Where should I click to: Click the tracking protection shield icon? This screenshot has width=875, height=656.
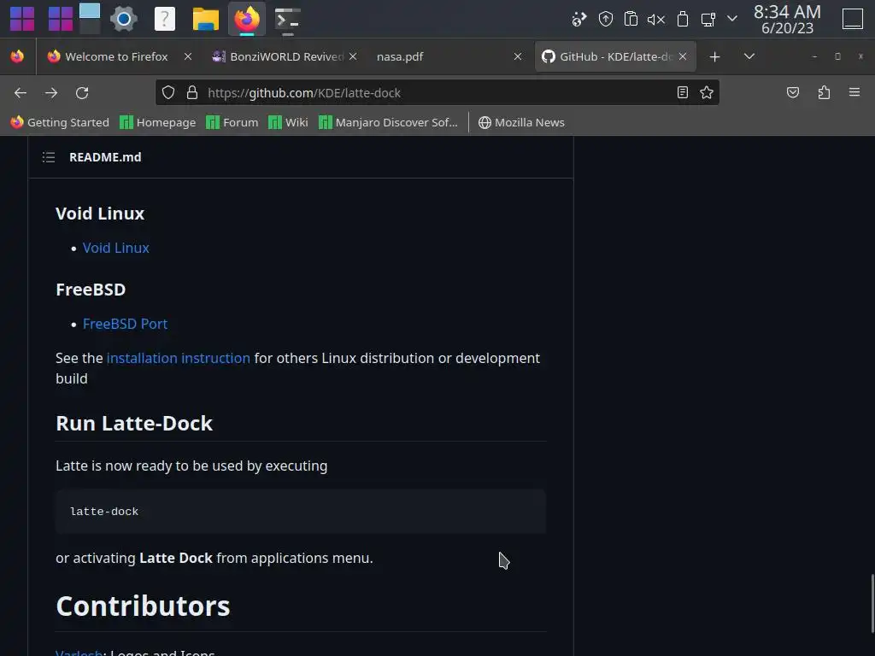coord(168,92)
